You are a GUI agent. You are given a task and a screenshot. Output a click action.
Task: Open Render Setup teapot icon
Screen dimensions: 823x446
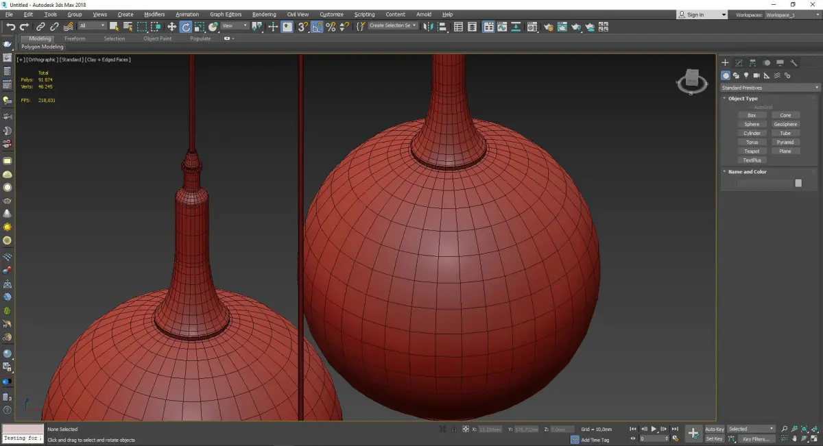point(548,27)
